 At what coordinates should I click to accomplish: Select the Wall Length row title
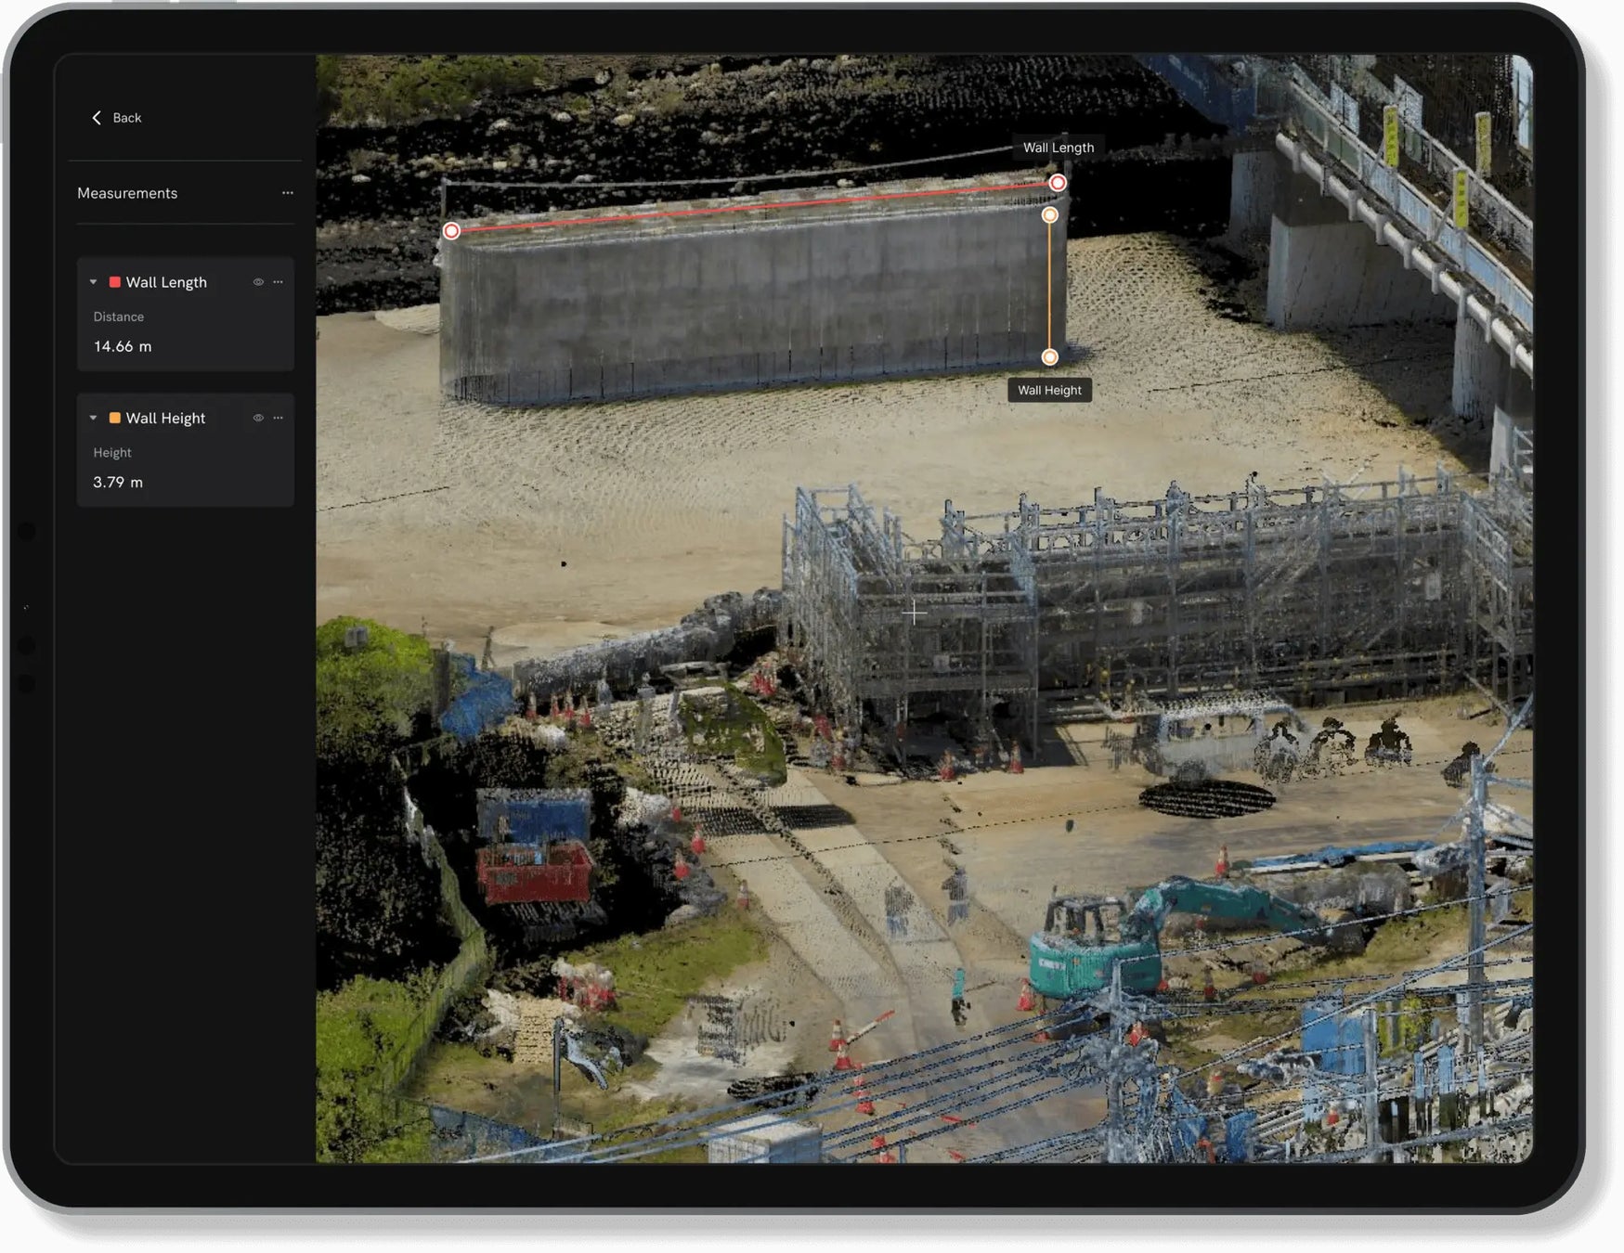[x=166, y=282]
